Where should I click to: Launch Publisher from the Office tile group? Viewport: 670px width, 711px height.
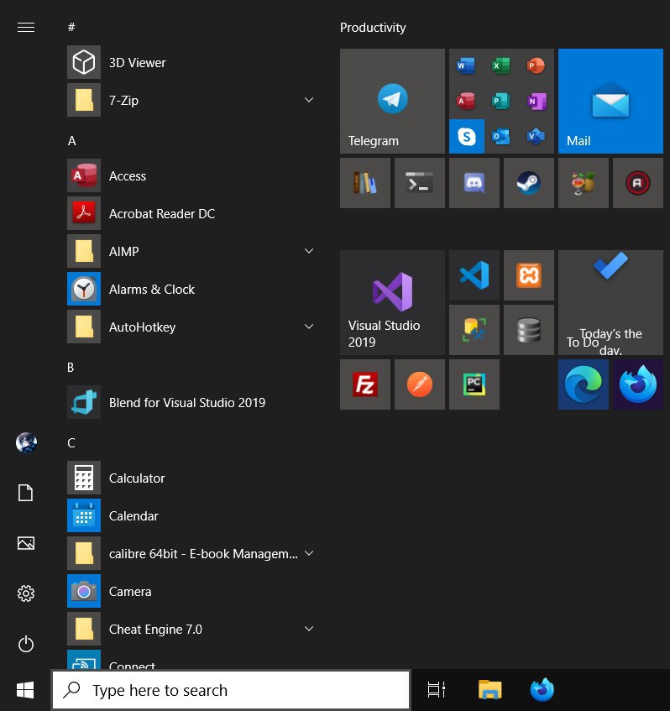coord(500,101)
